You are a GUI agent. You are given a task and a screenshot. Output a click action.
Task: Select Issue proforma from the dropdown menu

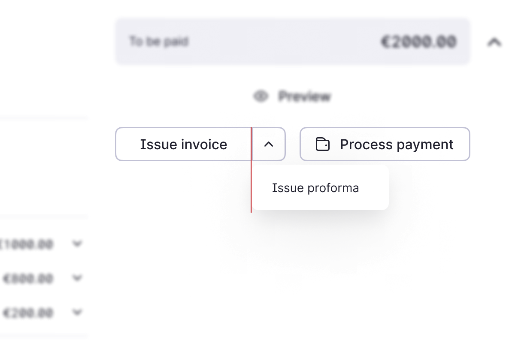coord(315,188)
